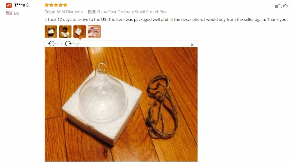The image size is (292, 163).
Task: Click the "Left" rotate label
Action: click(59, 44)
